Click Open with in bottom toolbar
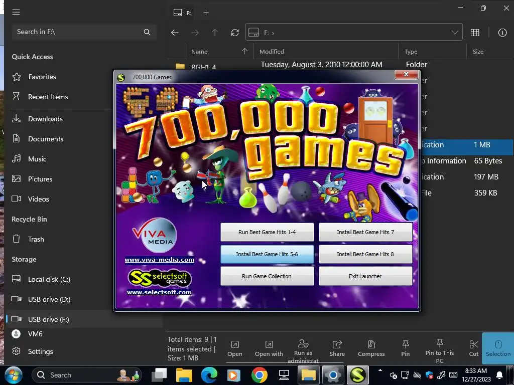Image resolution: width=514 pixels, height=385 pixels. [269, 349]
